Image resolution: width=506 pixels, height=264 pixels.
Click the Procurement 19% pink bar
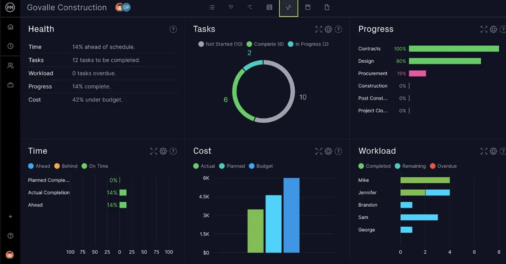pos(417,74)
